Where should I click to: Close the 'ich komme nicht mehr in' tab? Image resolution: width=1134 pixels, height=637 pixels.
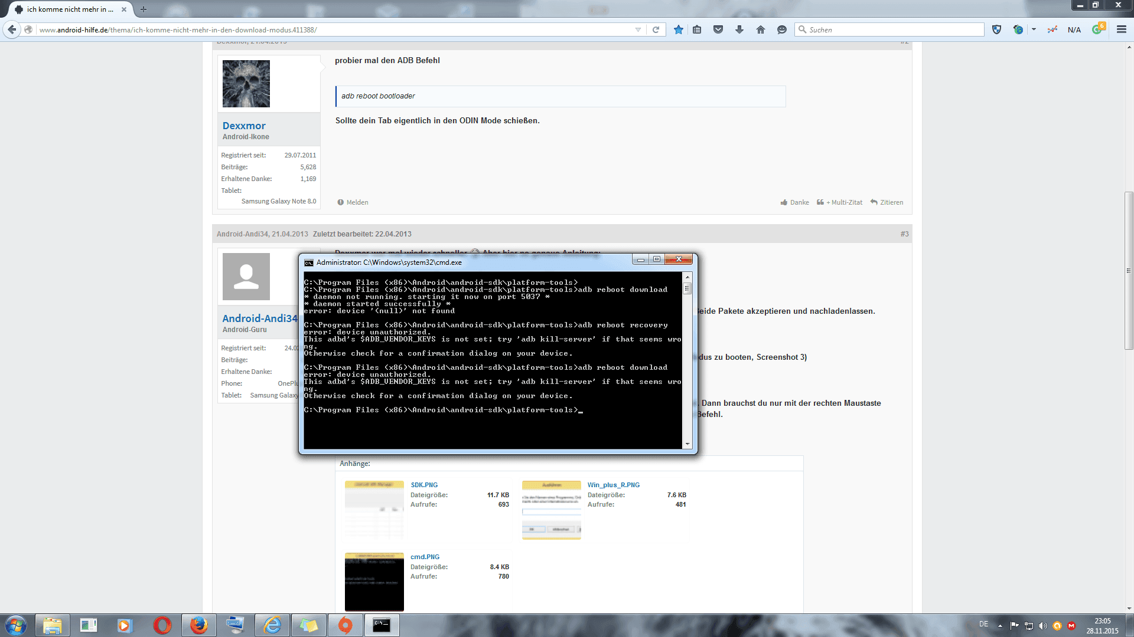pyautogui.click(x=124, y=9)
